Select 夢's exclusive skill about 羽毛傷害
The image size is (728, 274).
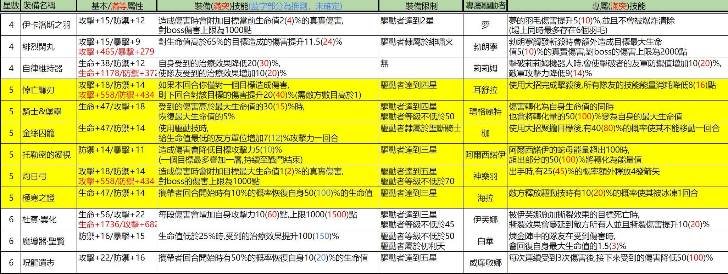click(617, 25)
